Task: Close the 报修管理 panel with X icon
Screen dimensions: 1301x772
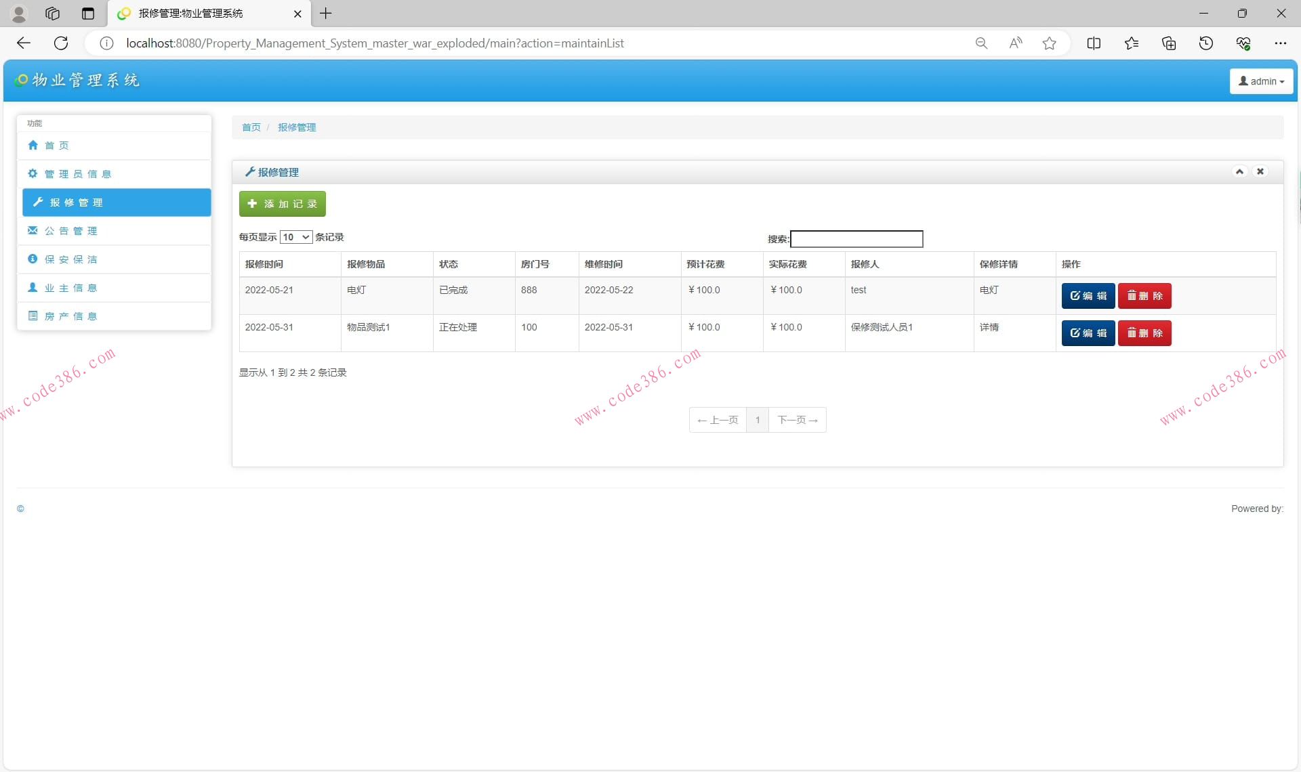Action: [1260, 171]
